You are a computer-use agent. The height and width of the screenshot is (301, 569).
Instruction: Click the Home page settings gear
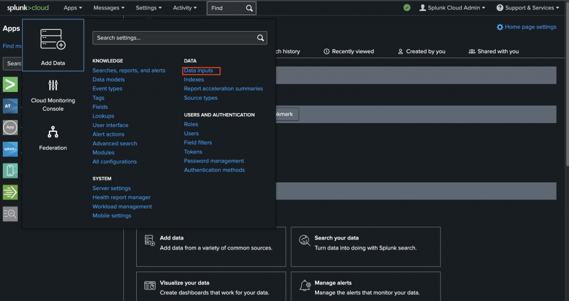[x=500, y=27]
